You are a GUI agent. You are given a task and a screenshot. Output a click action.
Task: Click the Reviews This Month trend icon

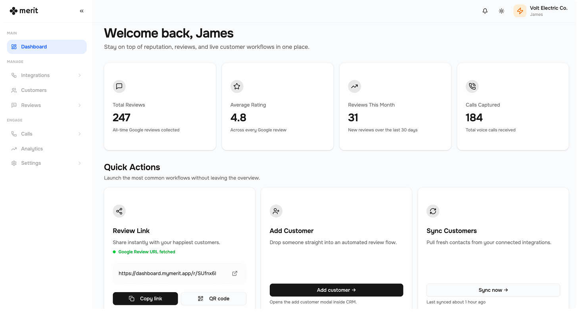[x=354, y=86]
